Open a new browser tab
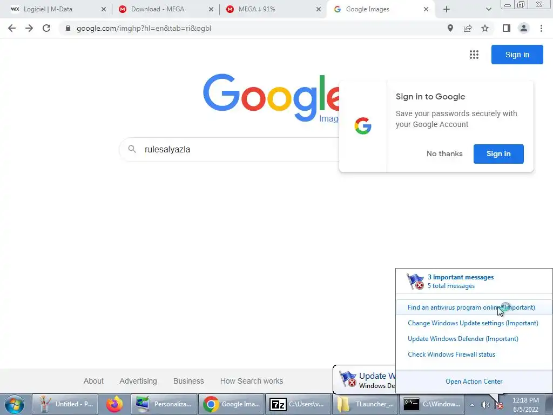This screenshot has width=553, height=415. point(447,9)
